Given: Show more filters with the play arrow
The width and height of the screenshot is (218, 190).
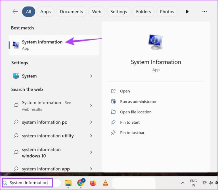Looking at the screenshot, I should click(x=187, y=12).
